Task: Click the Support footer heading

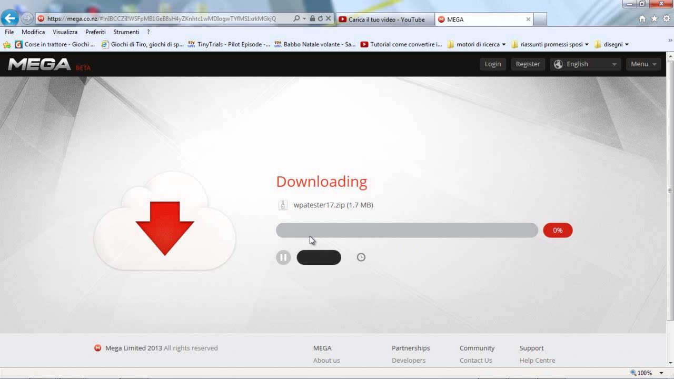Action: 531,348
